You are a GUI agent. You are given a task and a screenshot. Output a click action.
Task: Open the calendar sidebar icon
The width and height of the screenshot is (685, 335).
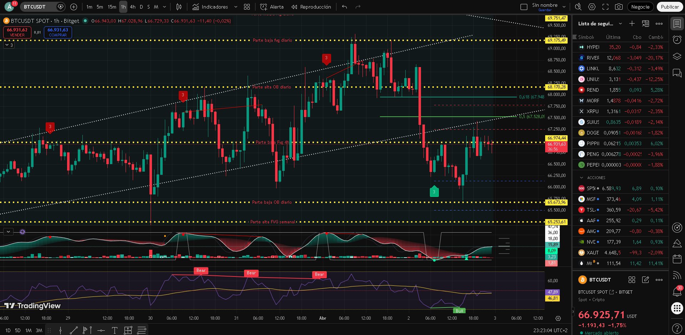point(677,259)
